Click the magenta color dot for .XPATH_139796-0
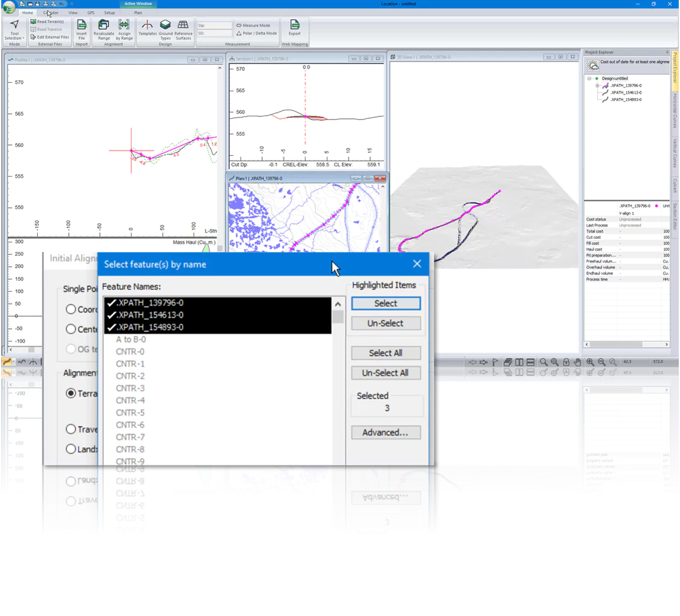This screenshot has width=680, height=616. (x=657, y=205)
